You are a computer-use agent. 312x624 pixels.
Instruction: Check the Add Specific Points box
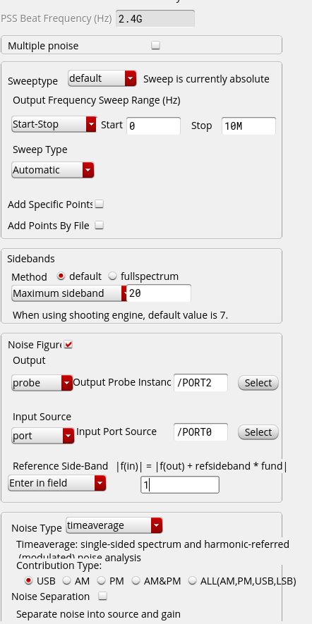[x=100, y=204]
